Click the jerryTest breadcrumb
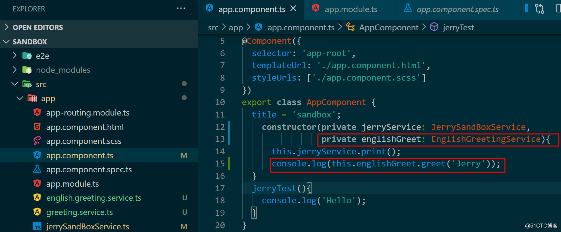This screenshot has width=561, height=232. tap(458, 27)
